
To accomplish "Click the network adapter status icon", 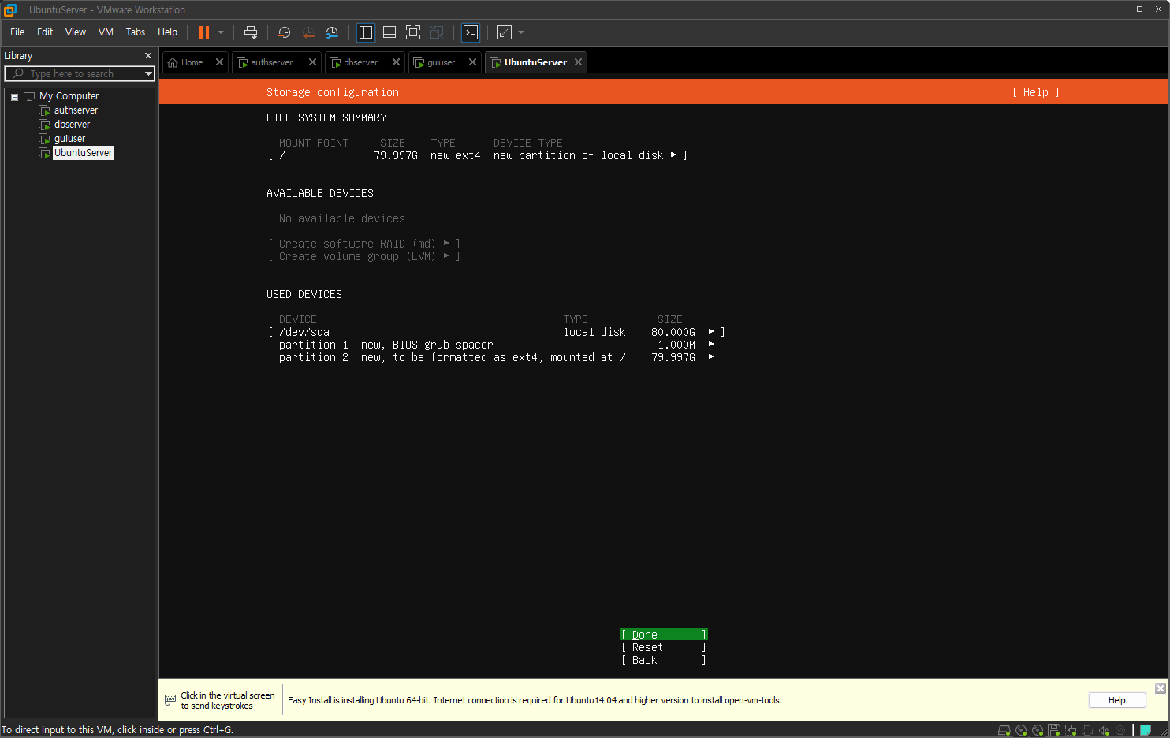I will (x=1071, y=730).
